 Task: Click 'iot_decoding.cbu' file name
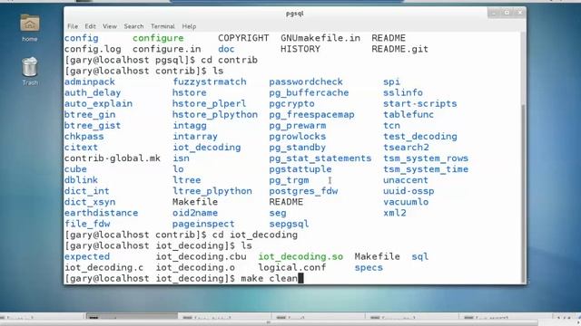201,256
